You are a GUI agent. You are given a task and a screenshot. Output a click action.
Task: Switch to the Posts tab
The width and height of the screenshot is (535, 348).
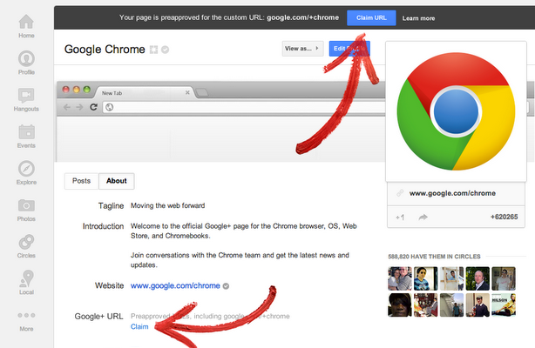pos(82,181)
